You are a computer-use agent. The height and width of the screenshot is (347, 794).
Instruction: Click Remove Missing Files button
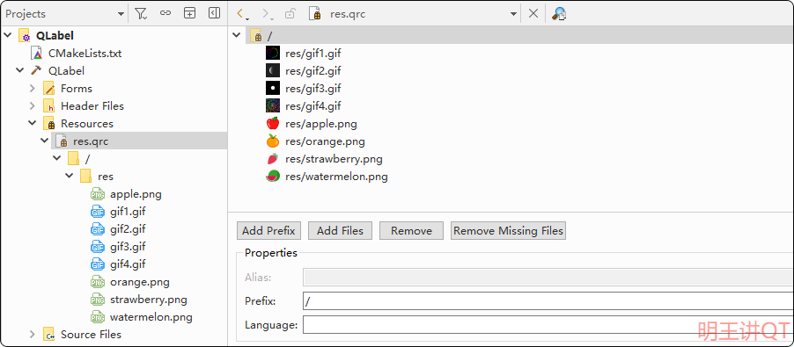coord(508,231)
